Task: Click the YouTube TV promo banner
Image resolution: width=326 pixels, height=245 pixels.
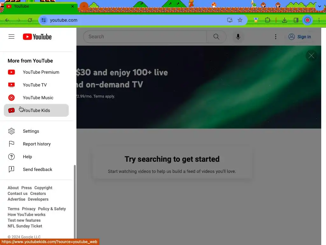Action: [199, 87]
